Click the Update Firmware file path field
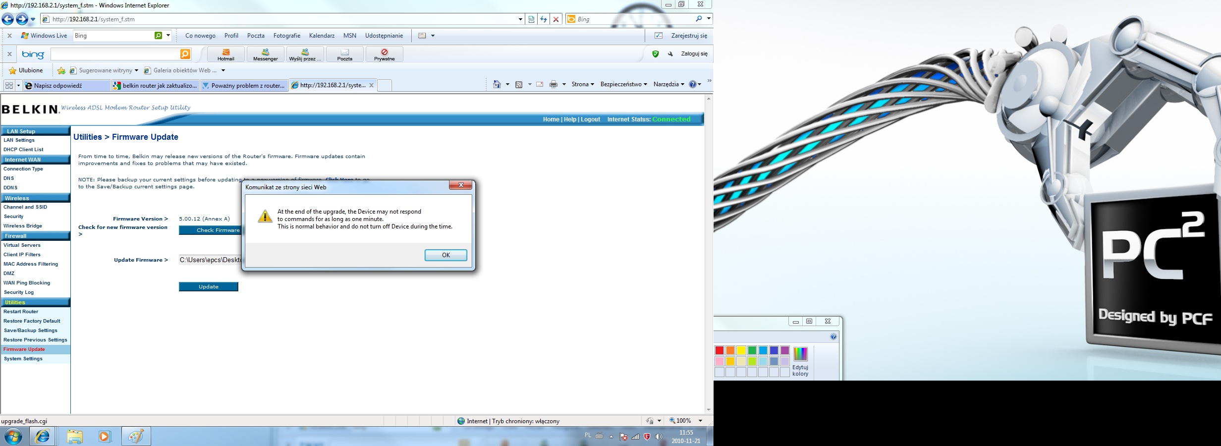The image size is (1221, 446). point(210,260)
